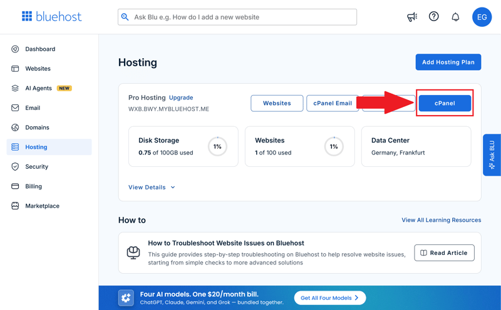
Task: Click the book icon on Read Article
Action: (423, 253)
